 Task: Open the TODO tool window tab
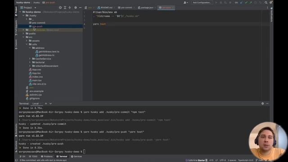click(x=33, y=157)
